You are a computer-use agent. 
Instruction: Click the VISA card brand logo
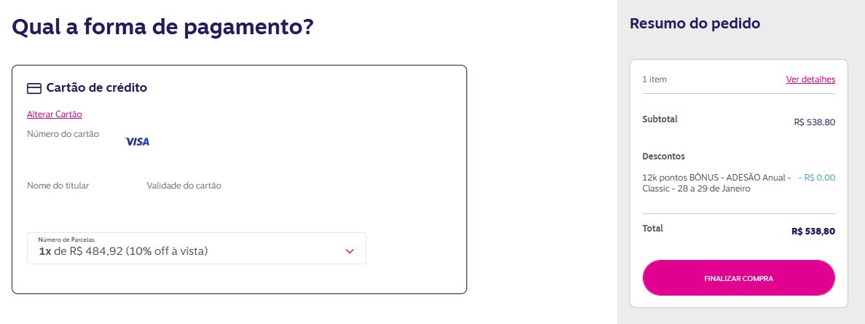pyautogui.click(x=137, y=141)
